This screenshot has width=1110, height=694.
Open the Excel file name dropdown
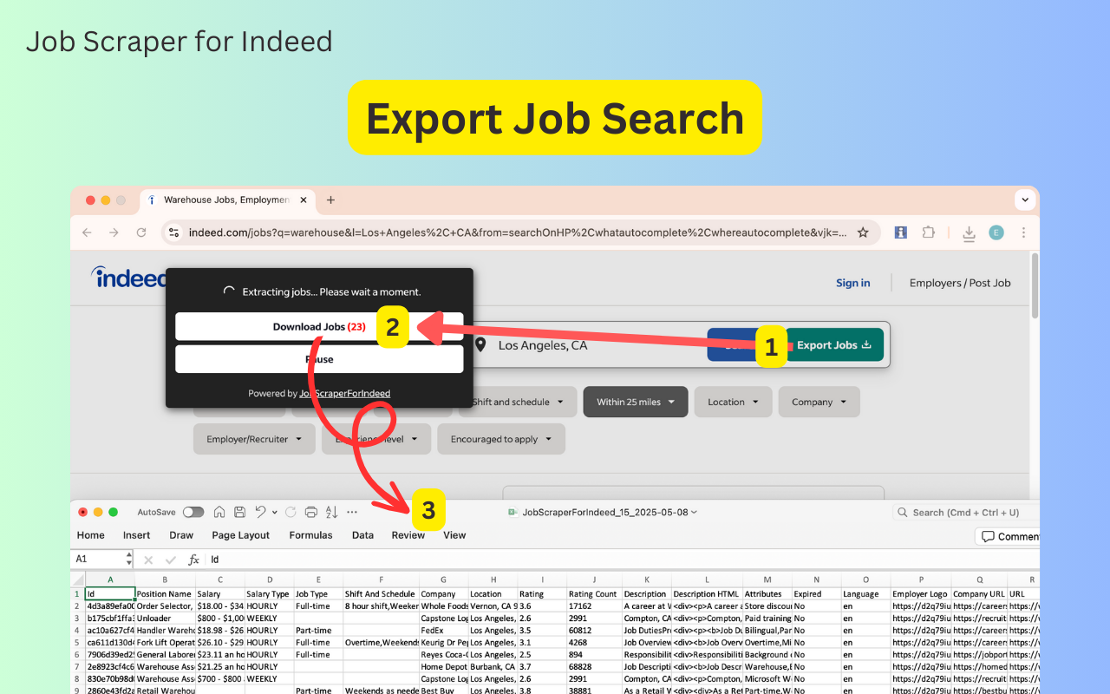pos(694,513)
